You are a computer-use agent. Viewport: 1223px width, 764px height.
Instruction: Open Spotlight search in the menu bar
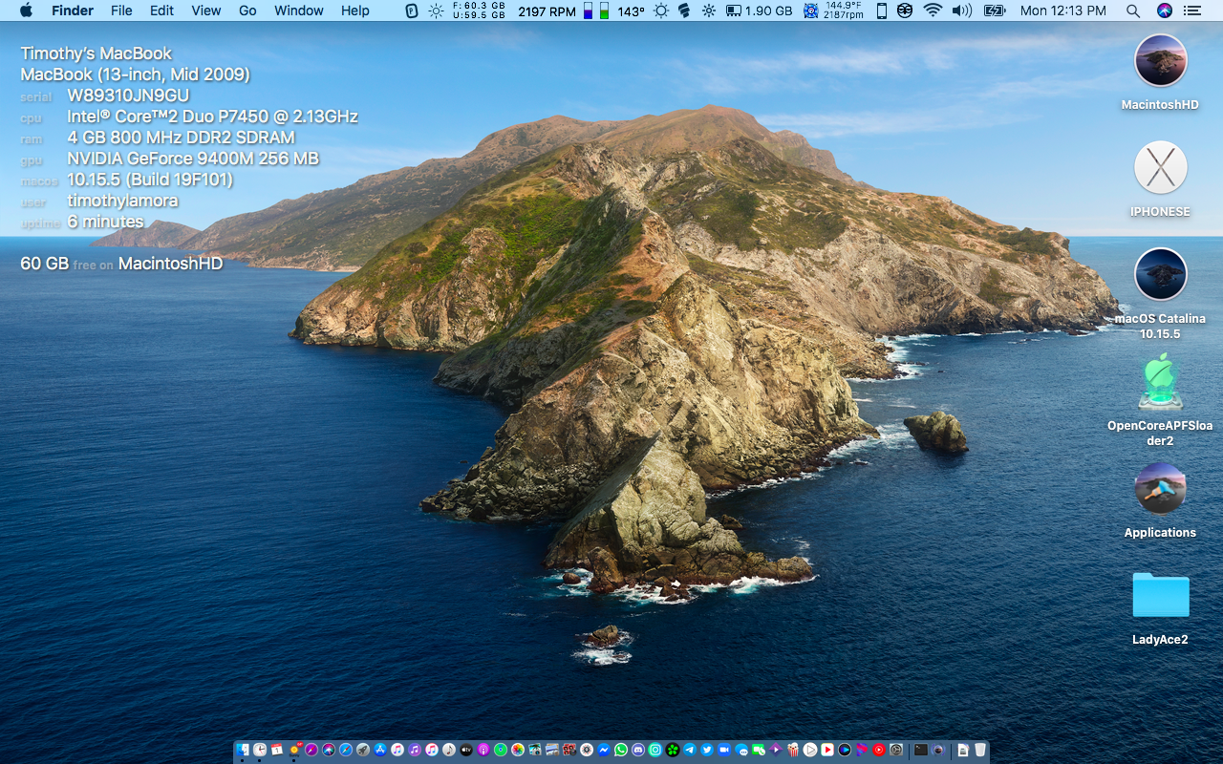tap(1132, 11)
